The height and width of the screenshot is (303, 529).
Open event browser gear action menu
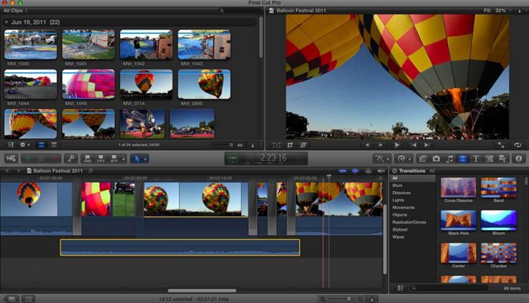[x=25, y=145]
